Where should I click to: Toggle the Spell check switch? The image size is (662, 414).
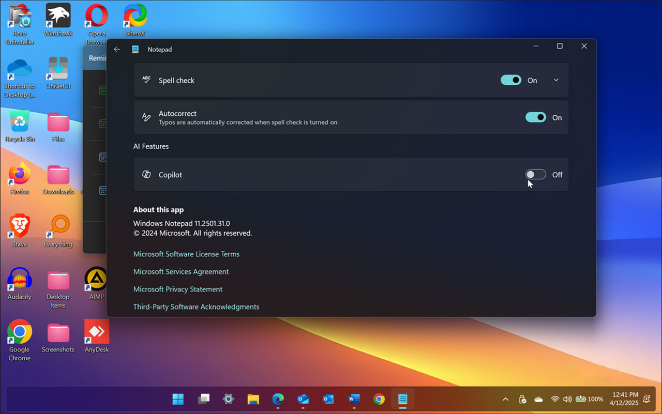tap(510, 80)
